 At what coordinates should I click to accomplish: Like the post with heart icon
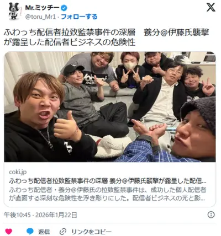pyautogui.click(x=9, y=231)
